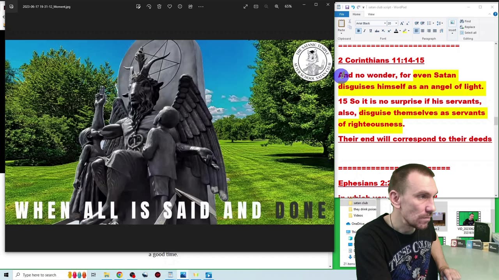Delete the photo with the trash icon

click(159, 7)
